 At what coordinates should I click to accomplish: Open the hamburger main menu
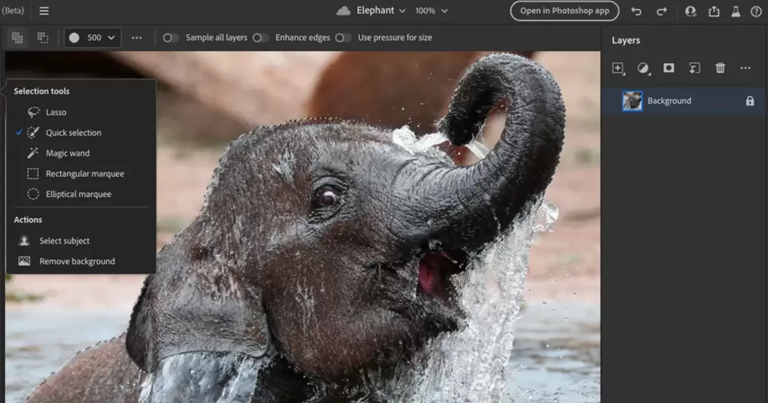point(44,11)
